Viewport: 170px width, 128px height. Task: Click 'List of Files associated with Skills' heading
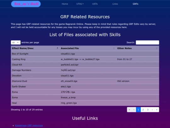(x=85, y=35)
